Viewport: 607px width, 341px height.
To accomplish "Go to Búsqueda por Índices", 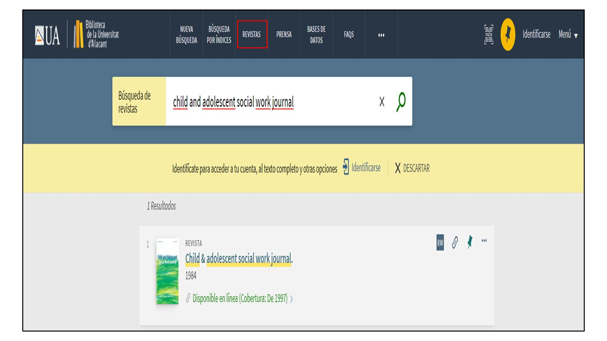I will 219,35.
